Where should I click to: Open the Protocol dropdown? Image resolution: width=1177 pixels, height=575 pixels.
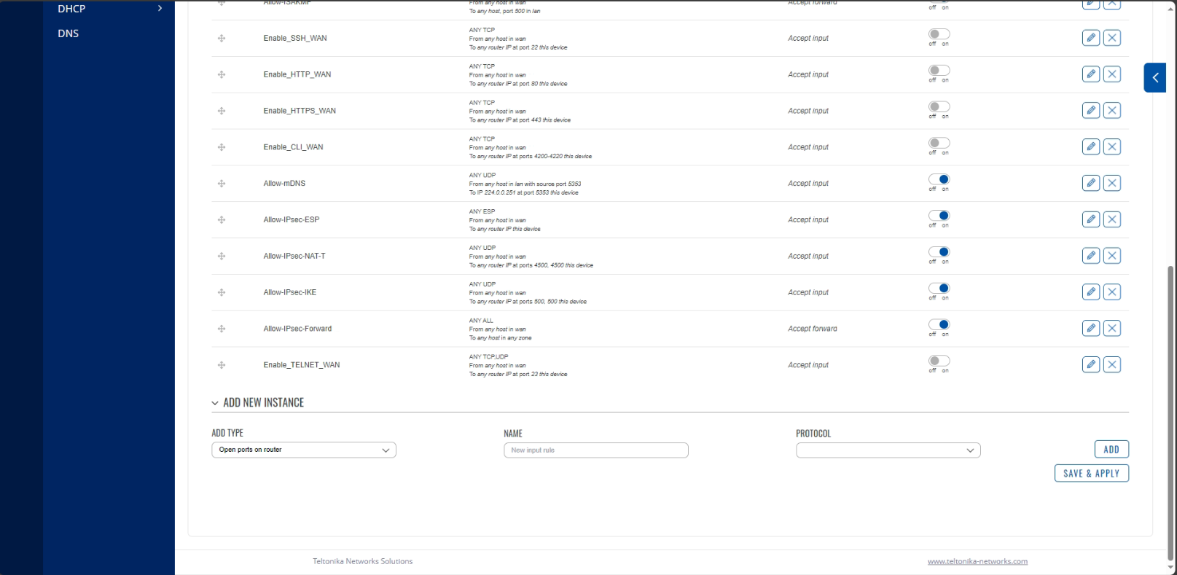[x=888, y=450]
